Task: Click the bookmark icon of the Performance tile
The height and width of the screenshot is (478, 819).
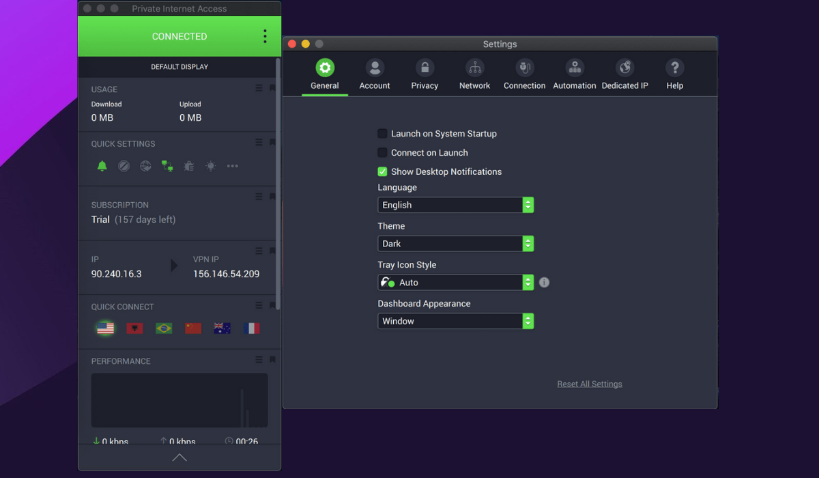Action: click(272, 360)
